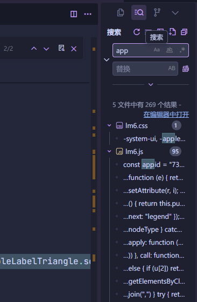Image resolution: width=197 pixels, height=302 pixels.
Task: Collapse the replace field toggle chevron
Action: pos(107,60)
